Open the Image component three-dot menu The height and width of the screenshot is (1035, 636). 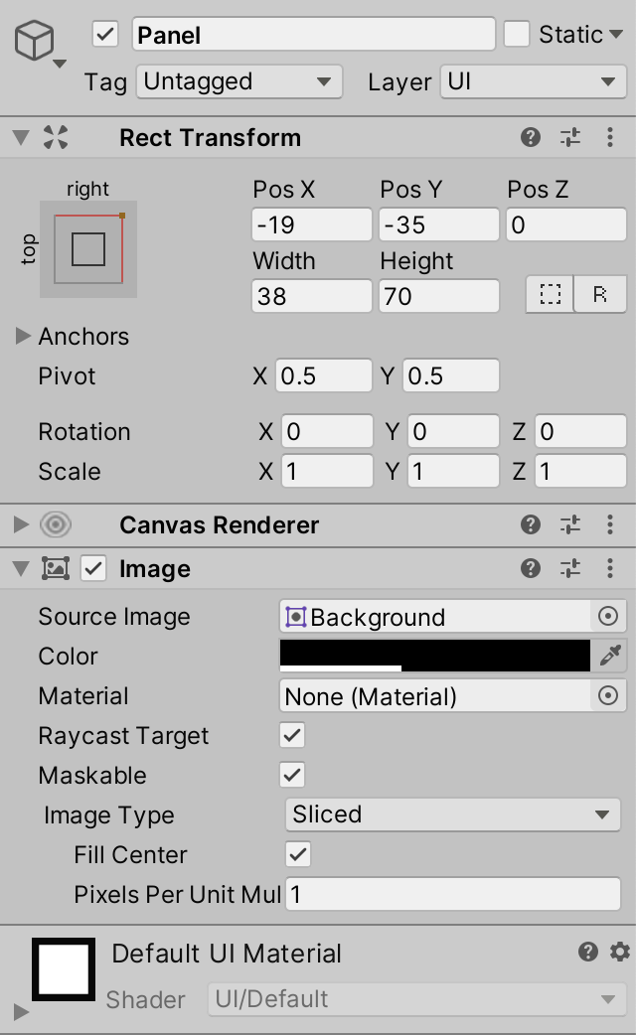click(x=609, y=568)
